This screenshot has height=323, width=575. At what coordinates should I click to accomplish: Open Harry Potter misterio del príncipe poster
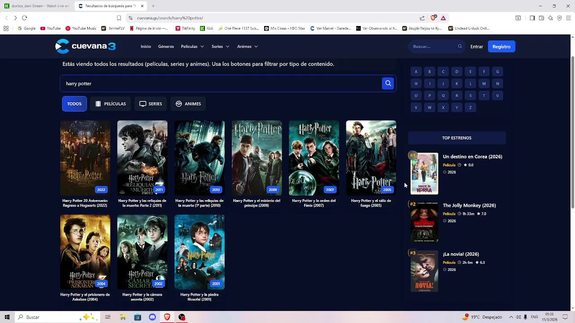[257, 157]
